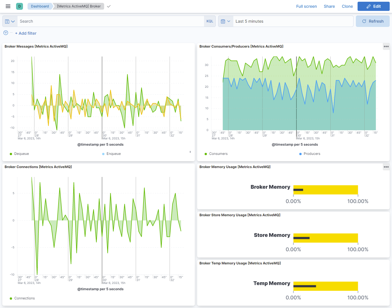The height and width of the screenshot is (308, 392).
Task: Click the Edit button
Action: point(374,6)
